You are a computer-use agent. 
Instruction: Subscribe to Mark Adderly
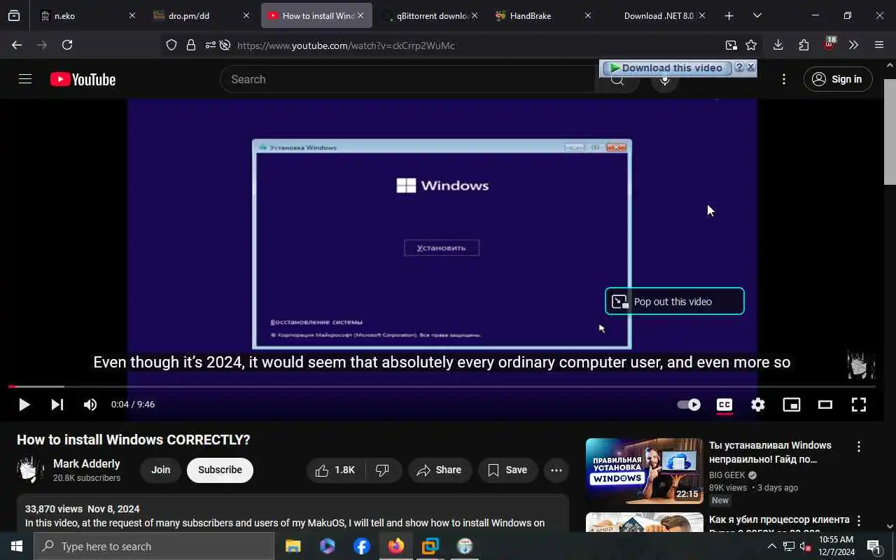point(220,470)
